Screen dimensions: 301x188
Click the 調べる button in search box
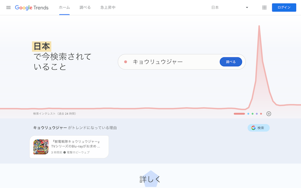[x=231, y=62]
